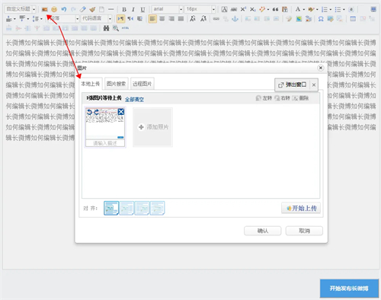Open the ordered list dropdown arrow

point(331,10)
